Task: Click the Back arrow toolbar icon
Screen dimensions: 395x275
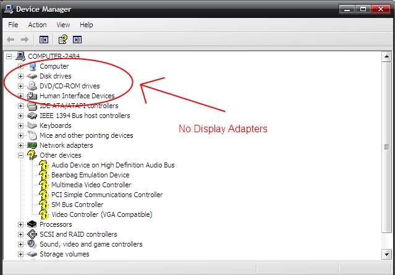Action: coord(11,40)
